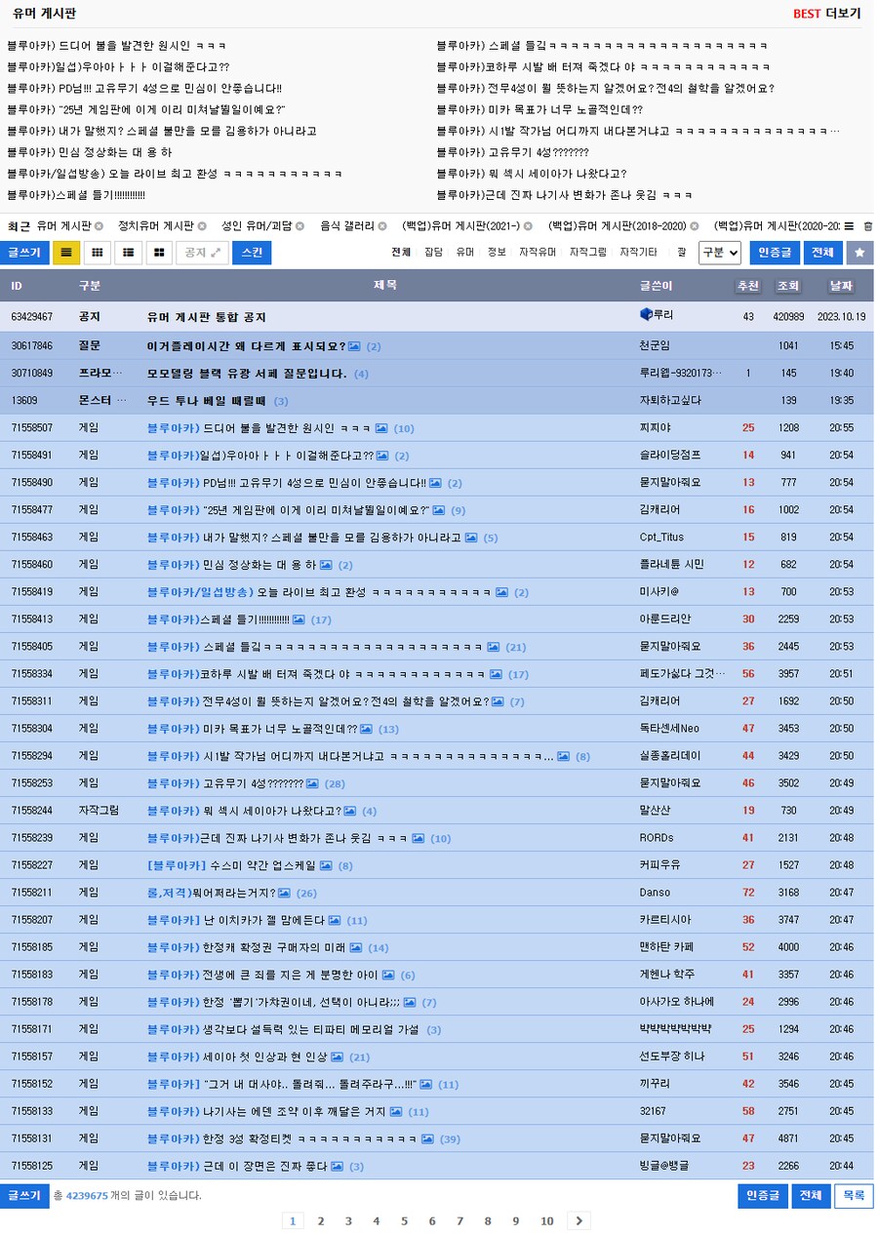This screenshot has width=878, height=1236.
Task: Select the 자작유머 category filter
Action: [x=538, y=253]
